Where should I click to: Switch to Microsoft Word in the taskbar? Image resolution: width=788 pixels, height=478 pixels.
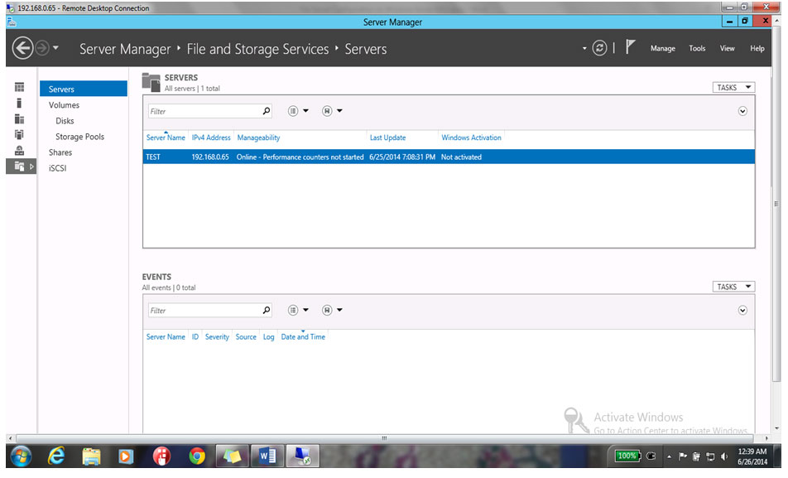point(267,456)
